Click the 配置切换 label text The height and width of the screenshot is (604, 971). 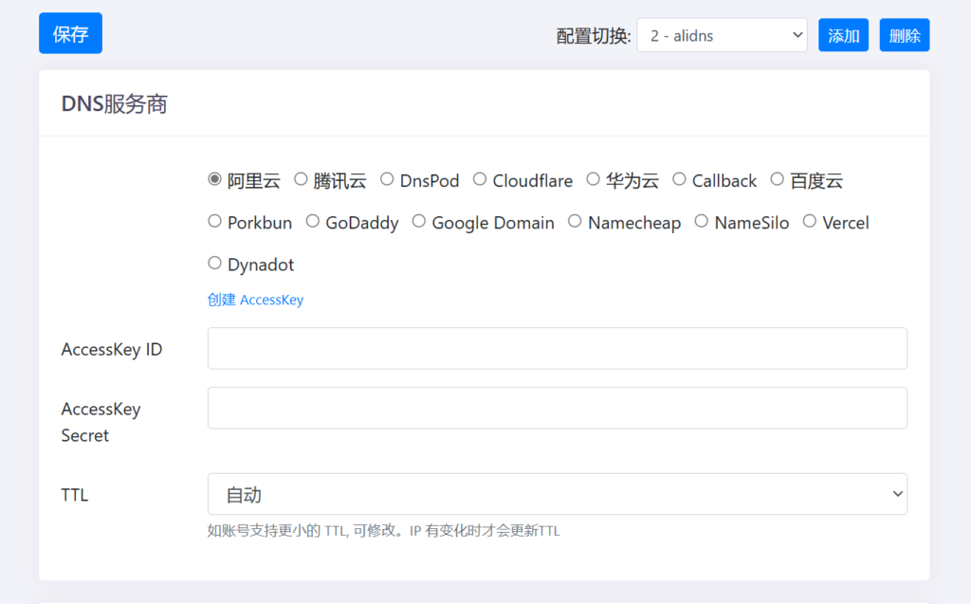tap(594, 36)
